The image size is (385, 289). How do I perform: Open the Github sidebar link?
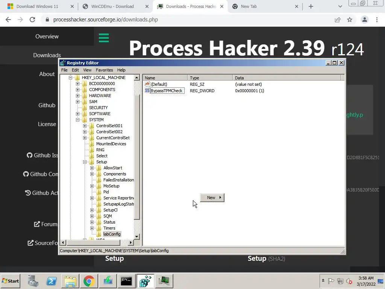click(47, 105)
